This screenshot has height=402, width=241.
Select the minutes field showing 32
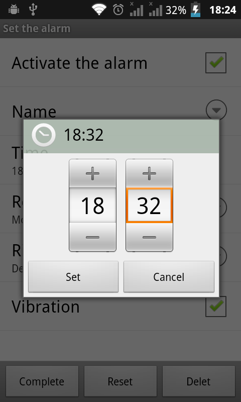(x=149, y=206)
